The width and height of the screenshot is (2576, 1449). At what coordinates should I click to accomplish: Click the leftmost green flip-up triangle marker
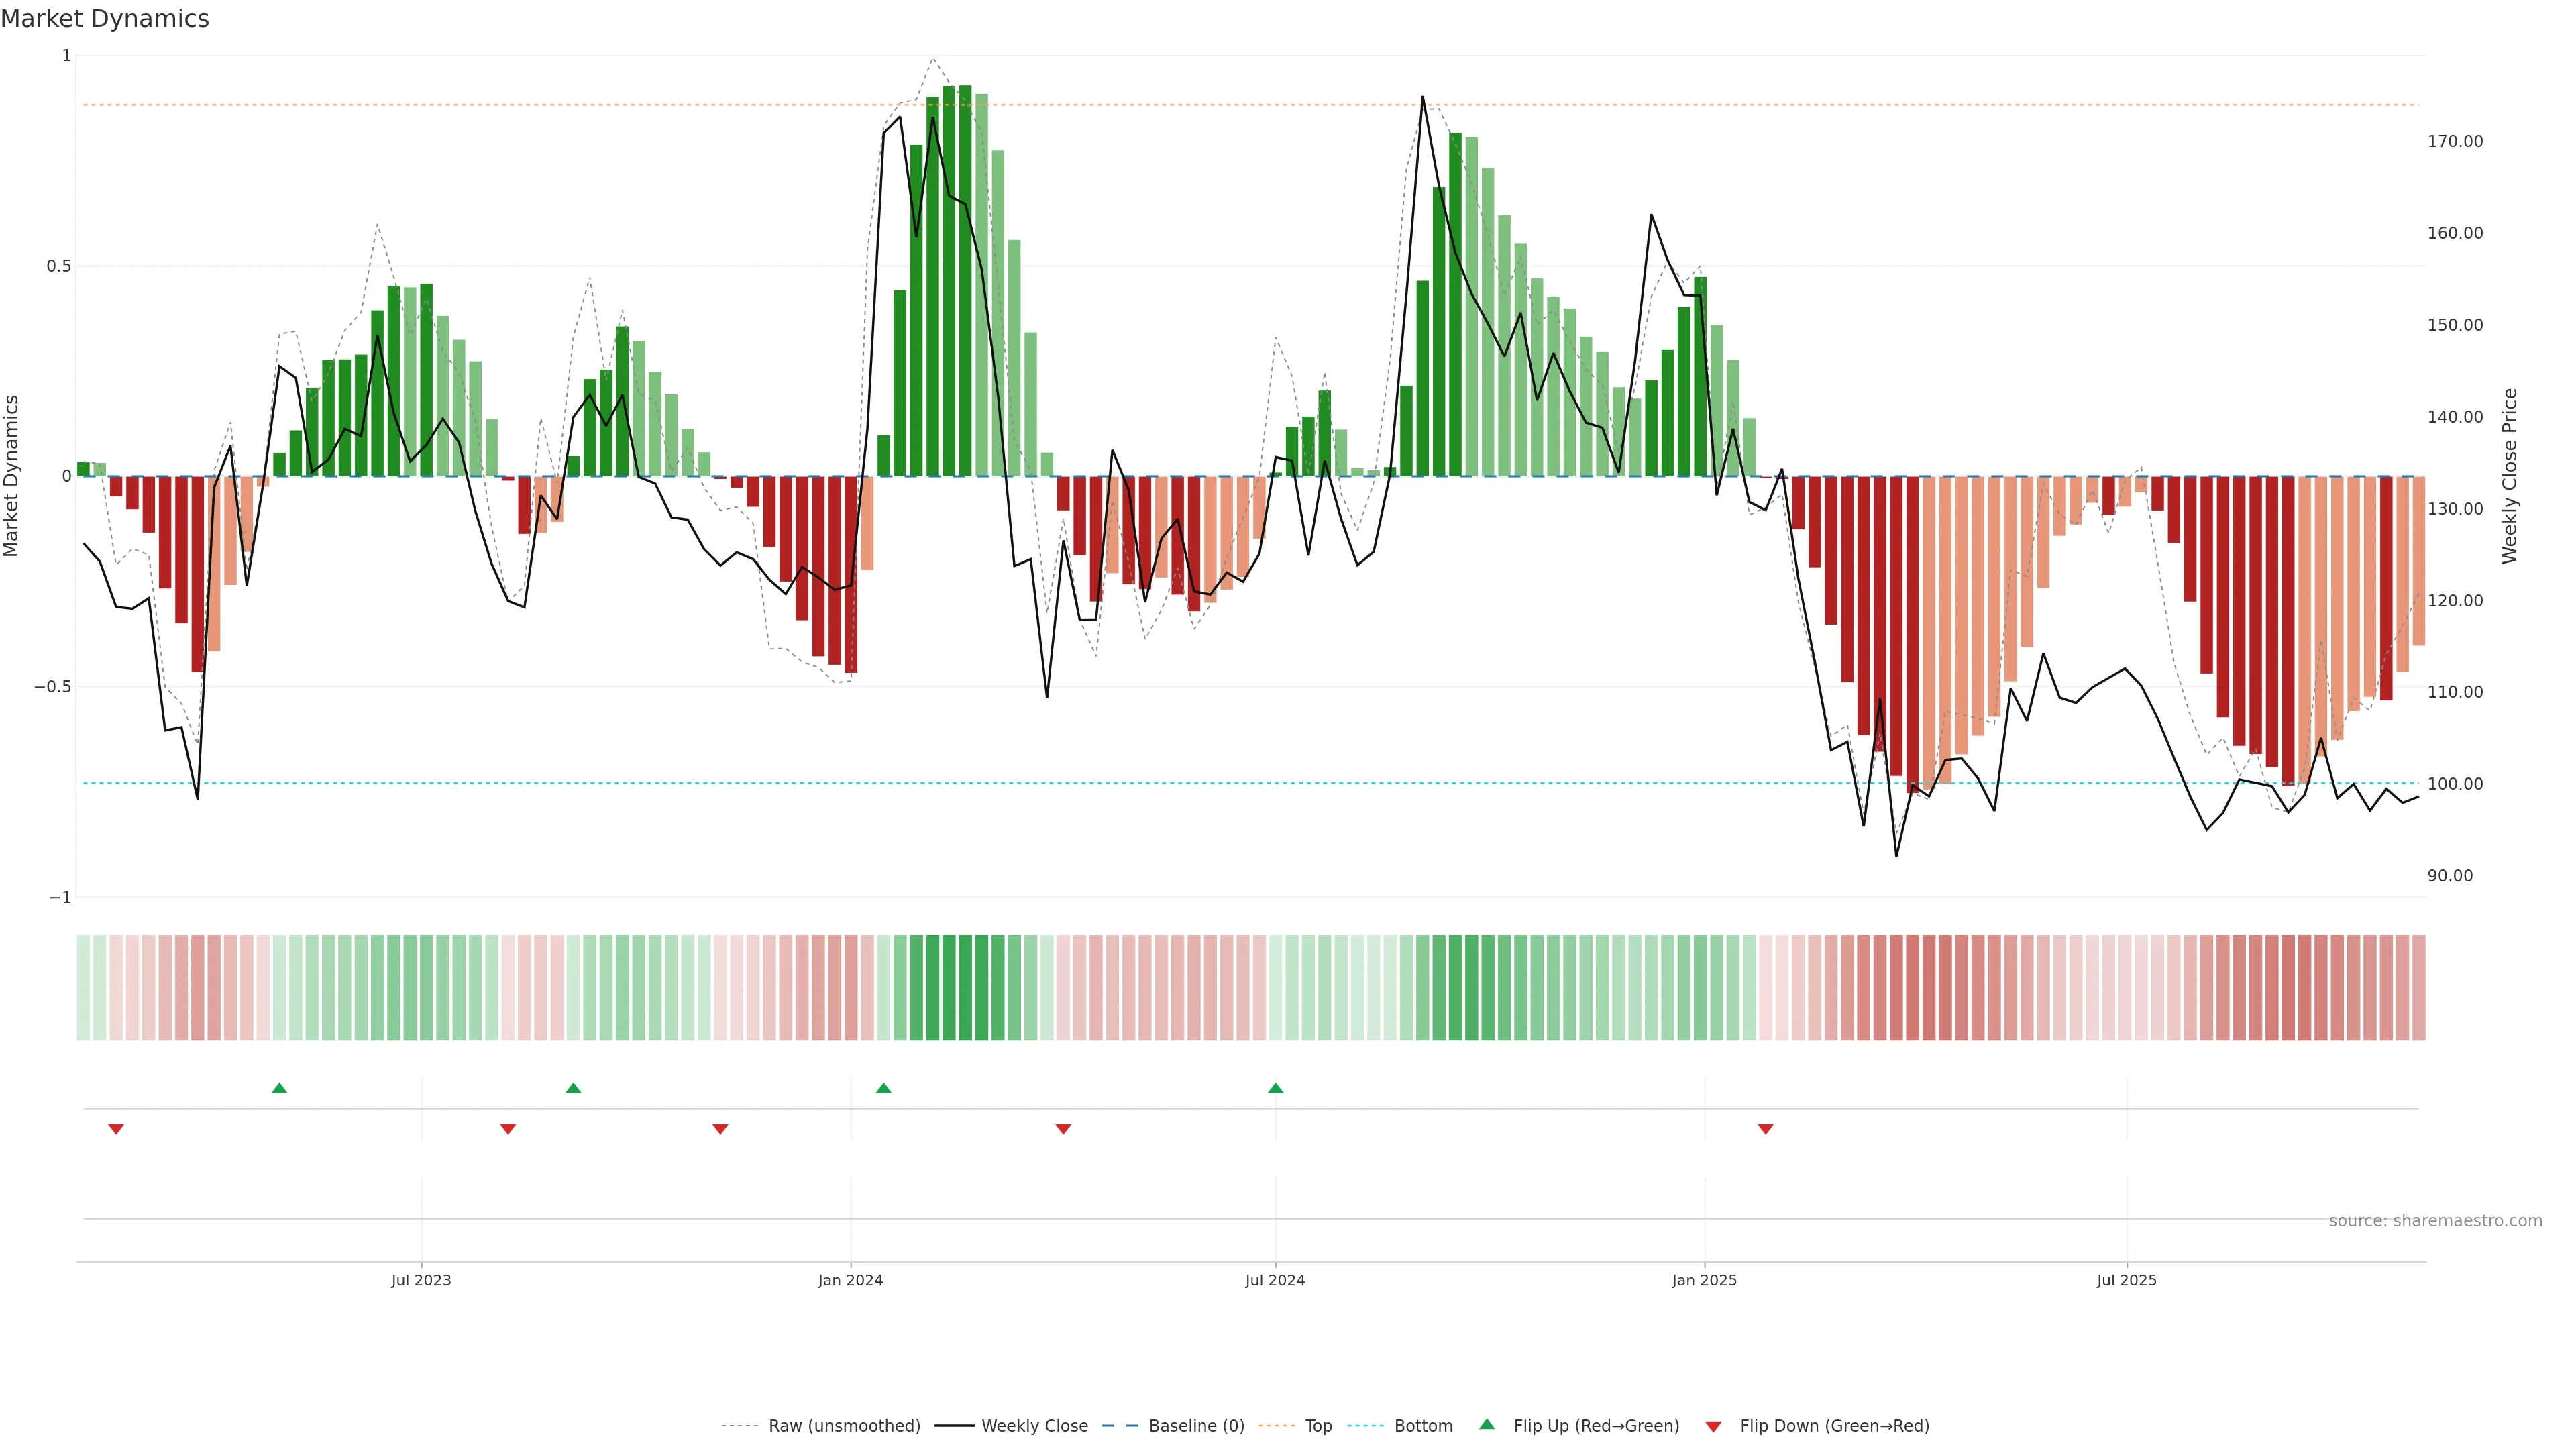[x=279, y=1088]
